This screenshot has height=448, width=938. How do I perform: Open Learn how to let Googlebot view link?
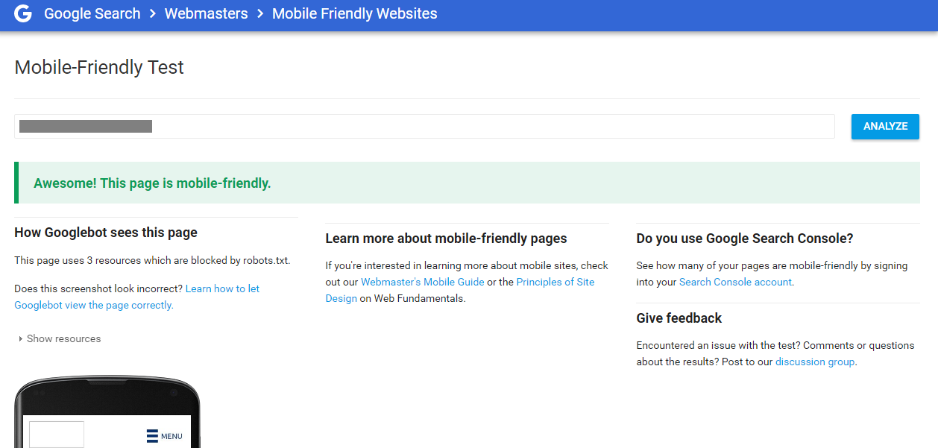[x=137, y=297]
